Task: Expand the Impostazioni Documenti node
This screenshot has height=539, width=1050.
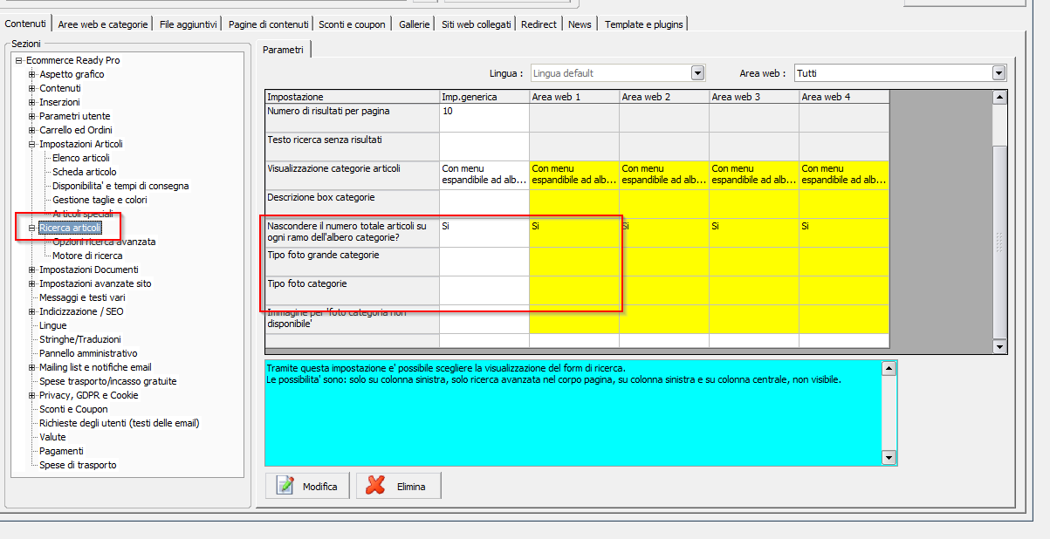Action: coord(32,269)
